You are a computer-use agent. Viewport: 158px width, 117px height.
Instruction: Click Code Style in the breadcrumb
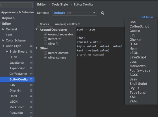[60, 4]
